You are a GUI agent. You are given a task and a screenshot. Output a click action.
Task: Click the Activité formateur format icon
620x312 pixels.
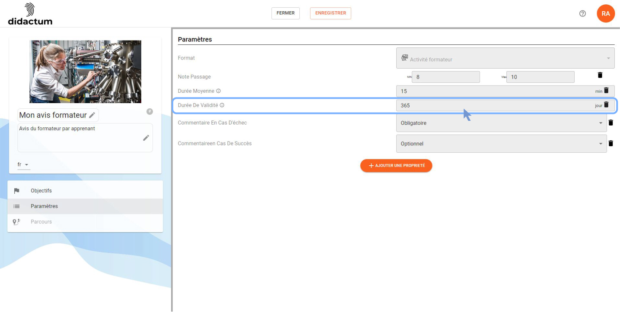(405, 58)
